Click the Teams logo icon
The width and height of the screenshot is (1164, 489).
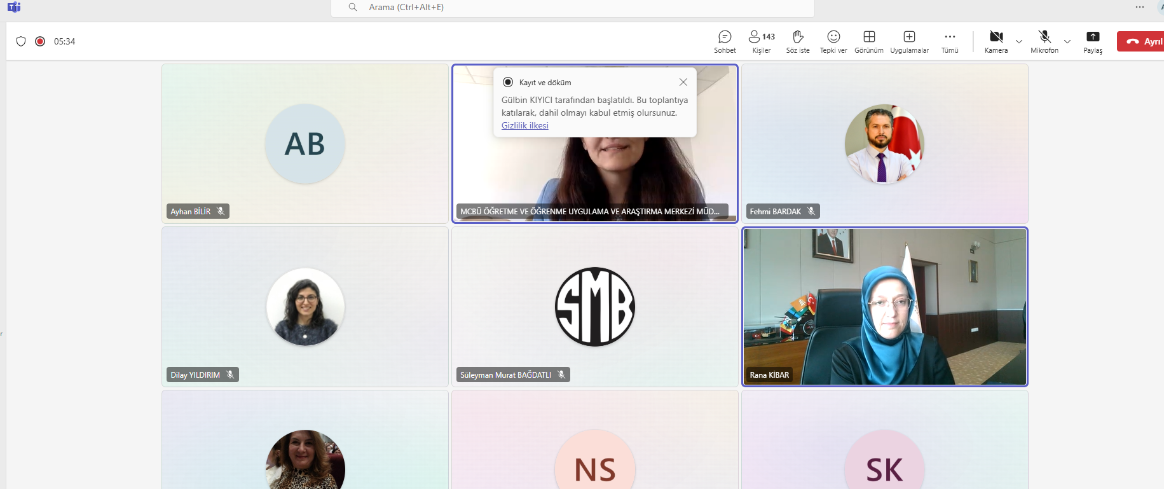(14, 7)
